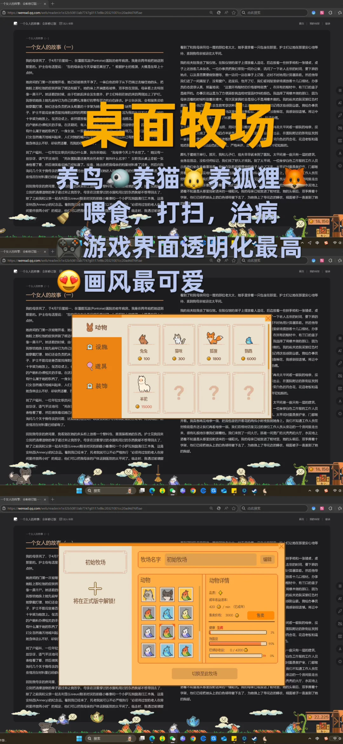
Task: Switch to the 设施 shop category
Action: pos(97,347)
